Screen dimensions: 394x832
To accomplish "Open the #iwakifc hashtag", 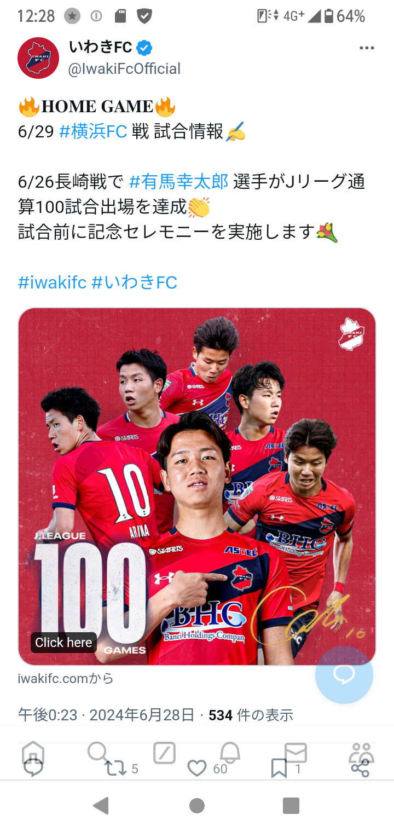I will (53, 282).
